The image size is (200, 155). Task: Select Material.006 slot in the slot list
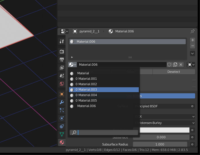tap(128, 42)
